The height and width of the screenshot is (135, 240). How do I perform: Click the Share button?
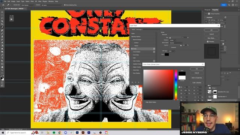click(223, 5)
